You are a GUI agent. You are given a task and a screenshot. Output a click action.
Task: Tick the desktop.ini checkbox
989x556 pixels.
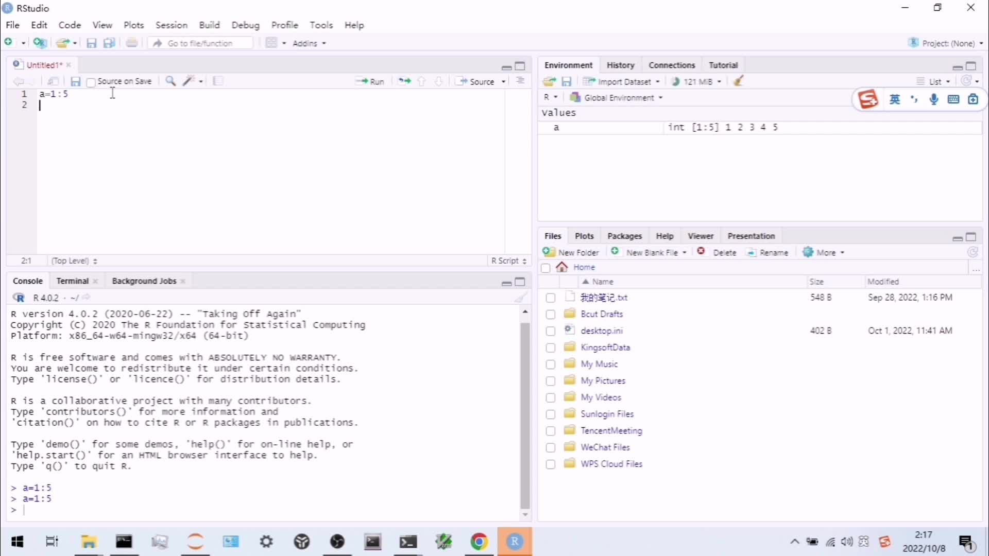tap(551, 331)
